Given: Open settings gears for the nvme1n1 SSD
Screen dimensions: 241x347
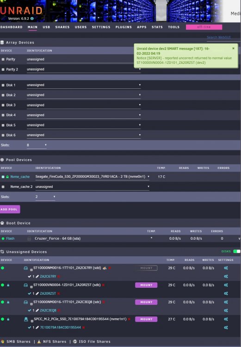Looking at the screenshot, I should (x=226, y=319).
